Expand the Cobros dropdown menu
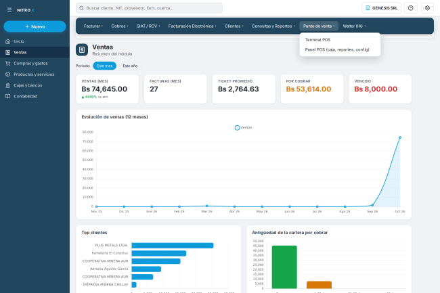 point(120,26)
